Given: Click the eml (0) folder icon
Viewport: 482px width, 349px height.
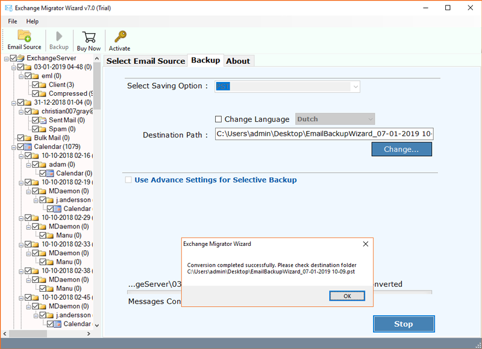Looking at the screenshot, I should pyautogui.click(x=35, y=75).
